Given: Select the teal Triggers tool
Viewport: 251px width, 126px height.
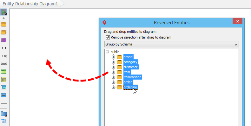Looking at the screenshot, I should point(4,87).
